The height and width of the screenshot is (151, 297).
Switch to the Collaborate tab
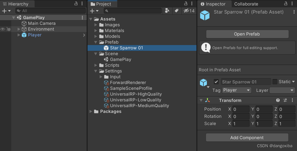pyautogui.click(x=246, y=4)
